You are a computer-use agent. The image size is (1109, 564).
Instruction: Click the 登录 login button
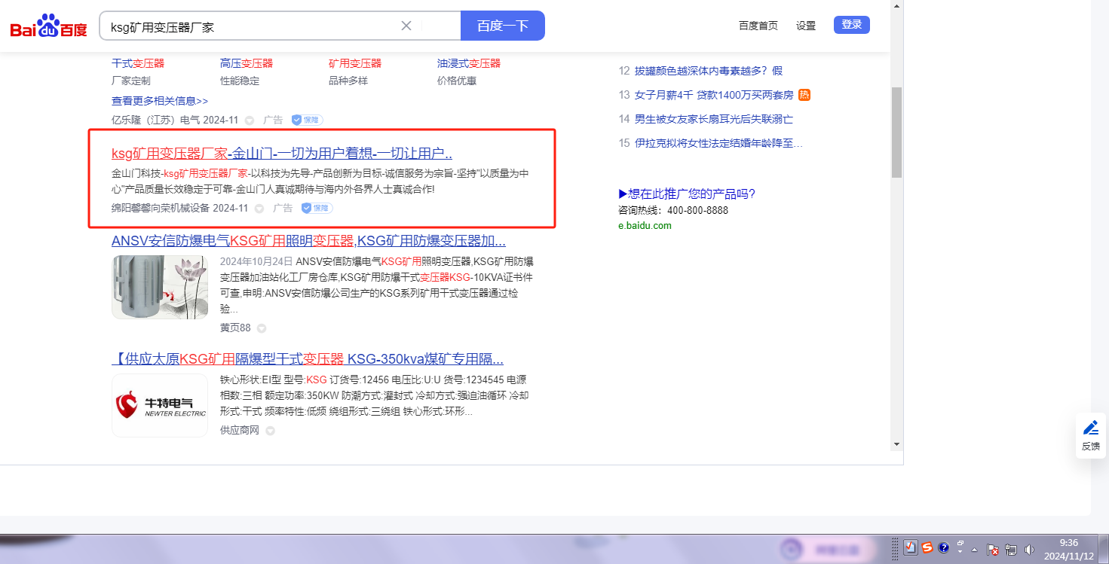pos(851,25)
